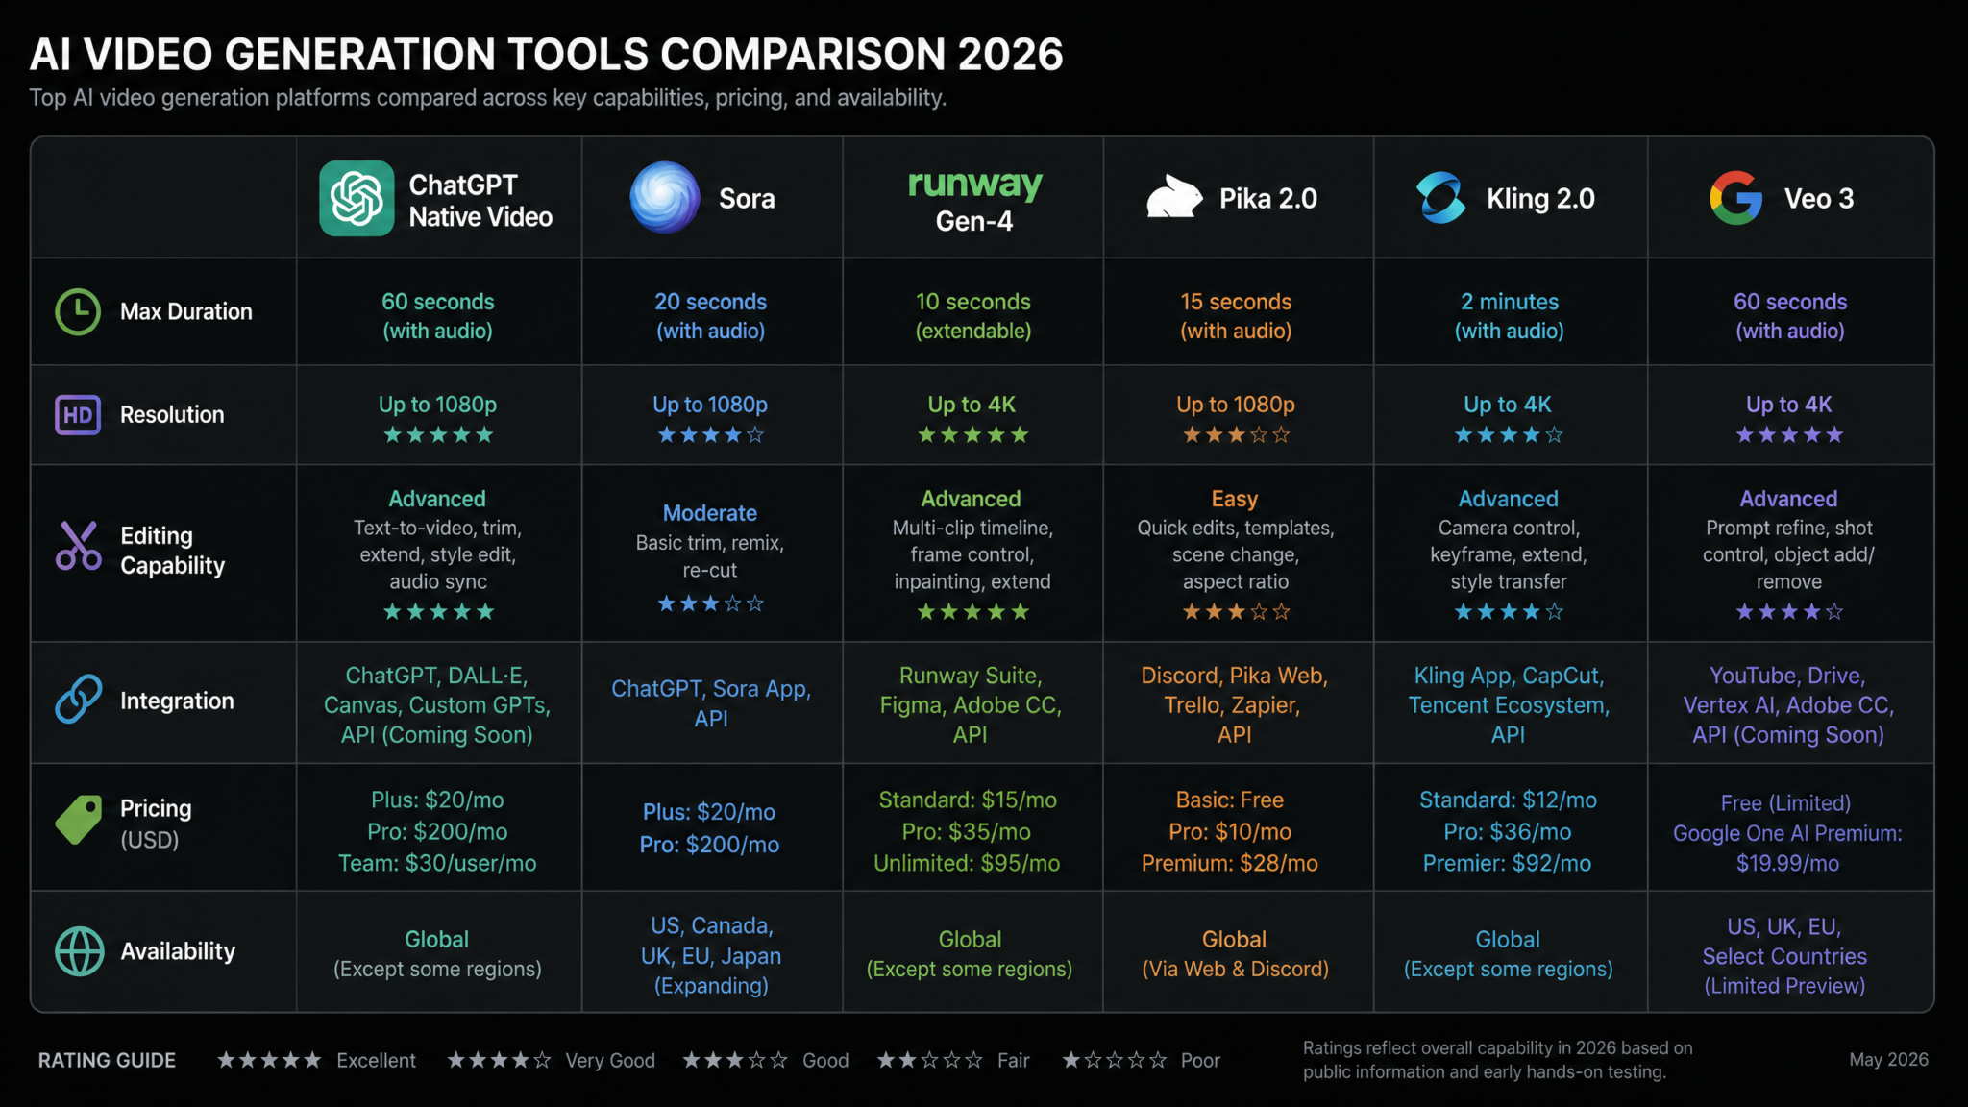Click the Max Duration clock icon
Viewport: 1968px width, 1107px height.
click(78, 311)
